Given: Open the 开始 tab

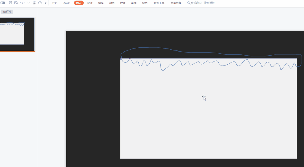Looking at the screenshot, I should point(55,3).
